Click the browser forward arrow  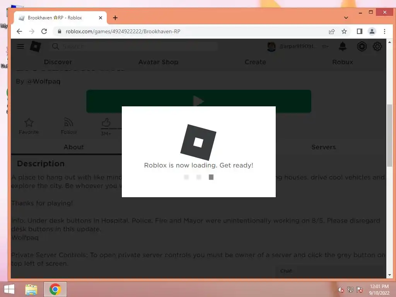pos(32,31)
